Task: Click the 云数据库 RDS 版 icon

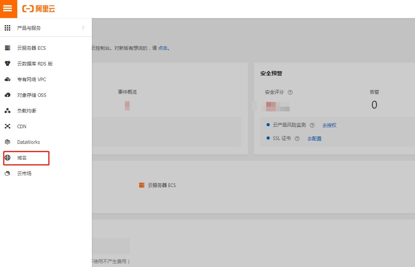Action: click(7, 64)
